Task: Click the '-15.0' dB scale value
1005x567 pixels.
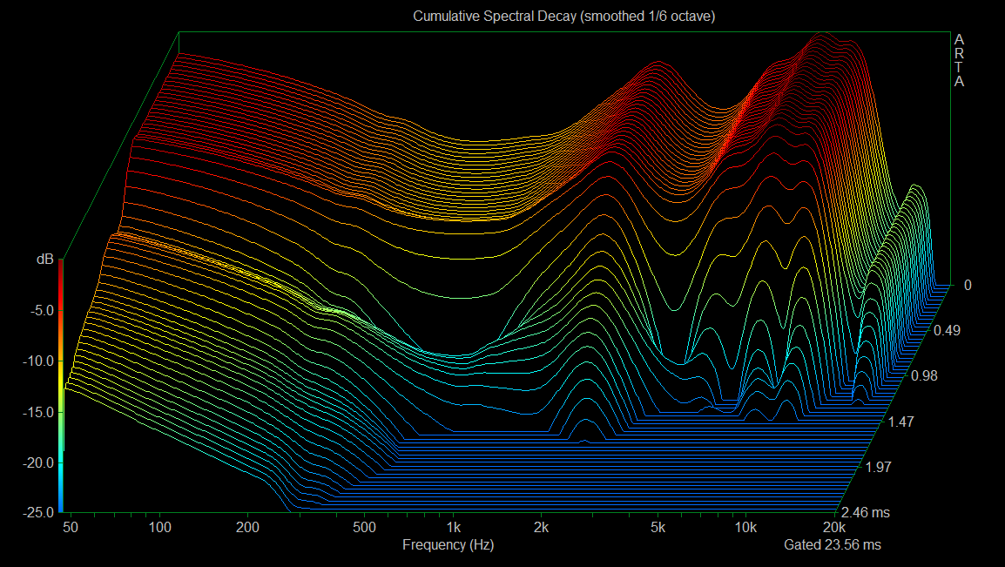Action: (x=37, y=412)
